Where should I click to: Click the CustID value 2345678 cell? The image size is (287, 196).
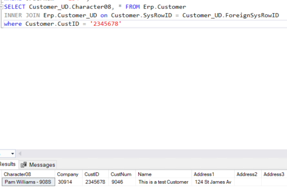tap(95, 182)
